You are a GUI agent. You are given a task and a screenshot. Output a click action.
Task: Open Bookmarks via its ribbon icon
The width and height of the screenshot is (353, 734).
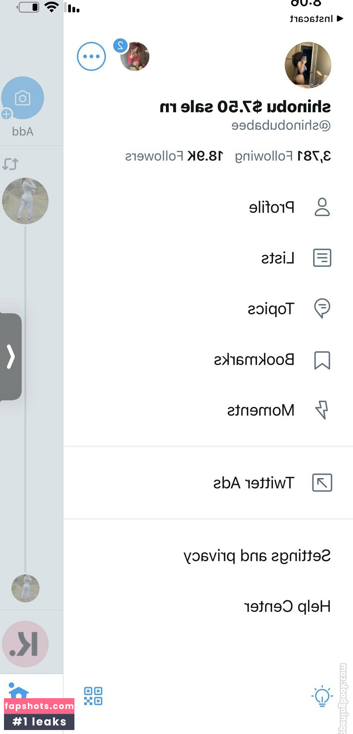[x=322, y=360]
